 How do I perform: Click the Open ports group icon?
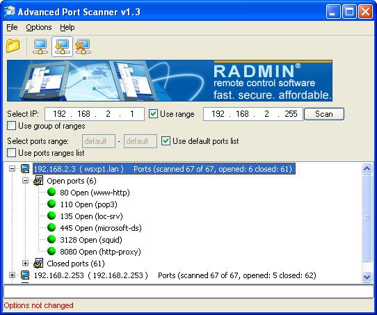tap(38, 181)
